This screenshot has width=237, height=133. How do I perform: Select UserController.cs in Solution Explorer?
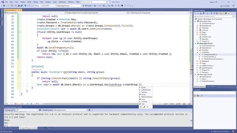pyautogui.click(x=210, y=57)
